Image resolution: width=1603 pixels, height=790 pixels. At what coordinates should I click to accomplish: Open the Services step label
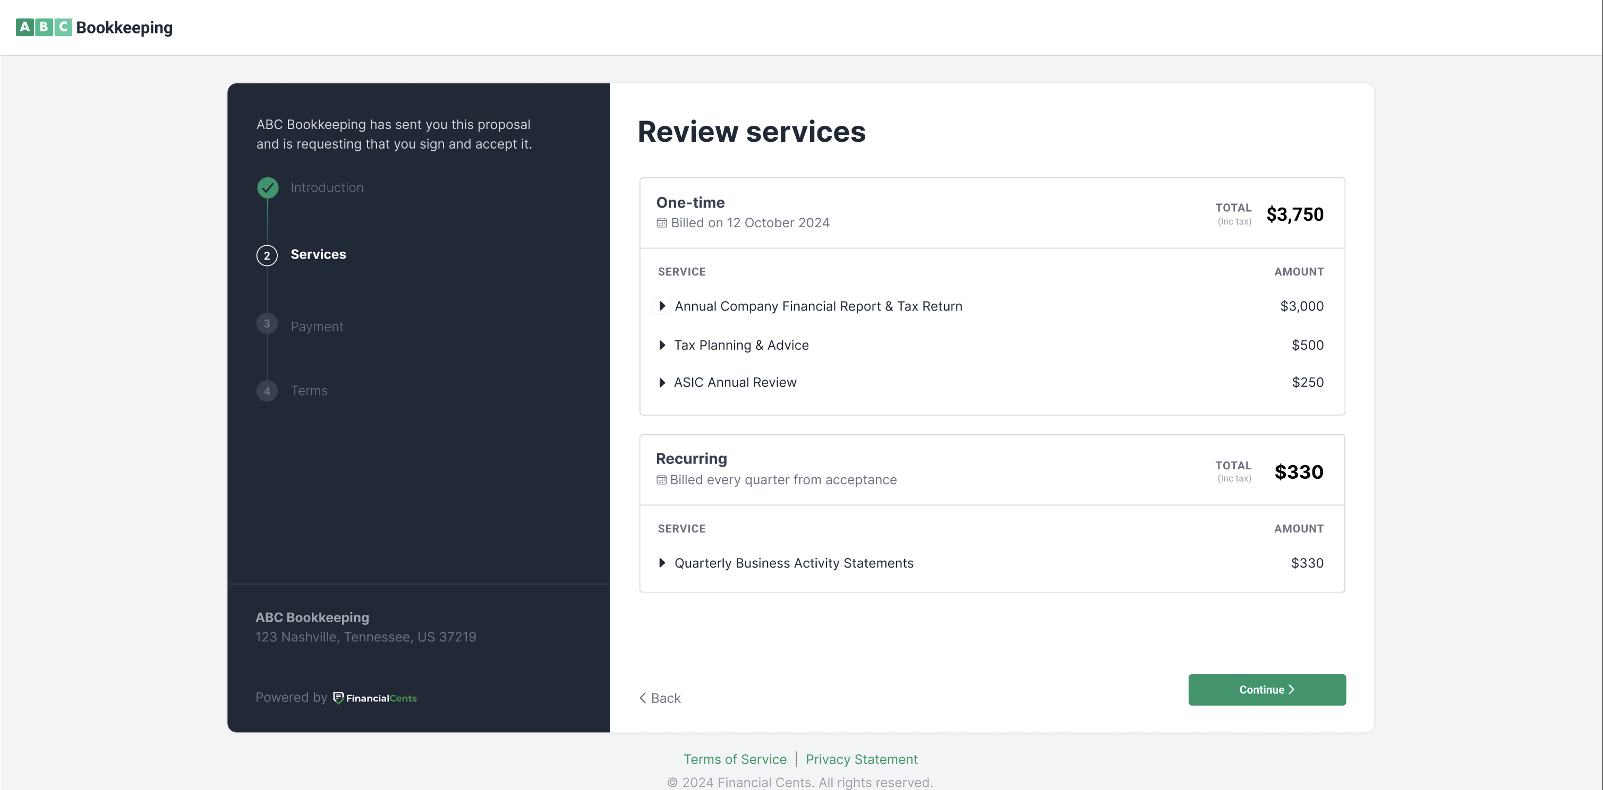click(x=318, y=254)
